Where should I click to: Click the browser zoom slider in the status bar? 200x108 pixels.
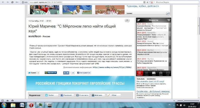tap(183, 100)
